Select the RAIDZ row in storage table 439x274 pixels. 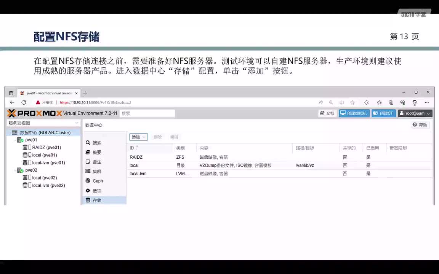(279, 157)
